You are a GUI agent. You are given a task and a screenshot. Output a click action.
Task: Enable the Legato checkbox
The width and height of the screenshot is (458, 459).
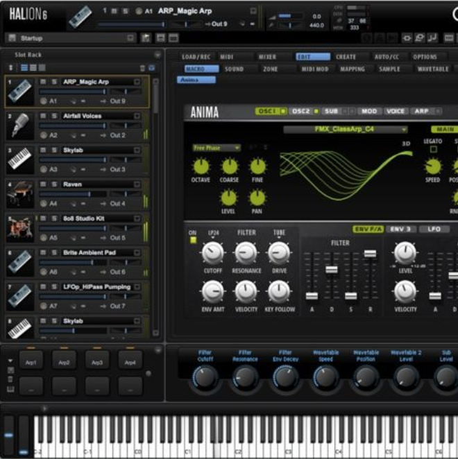point(433,149)
